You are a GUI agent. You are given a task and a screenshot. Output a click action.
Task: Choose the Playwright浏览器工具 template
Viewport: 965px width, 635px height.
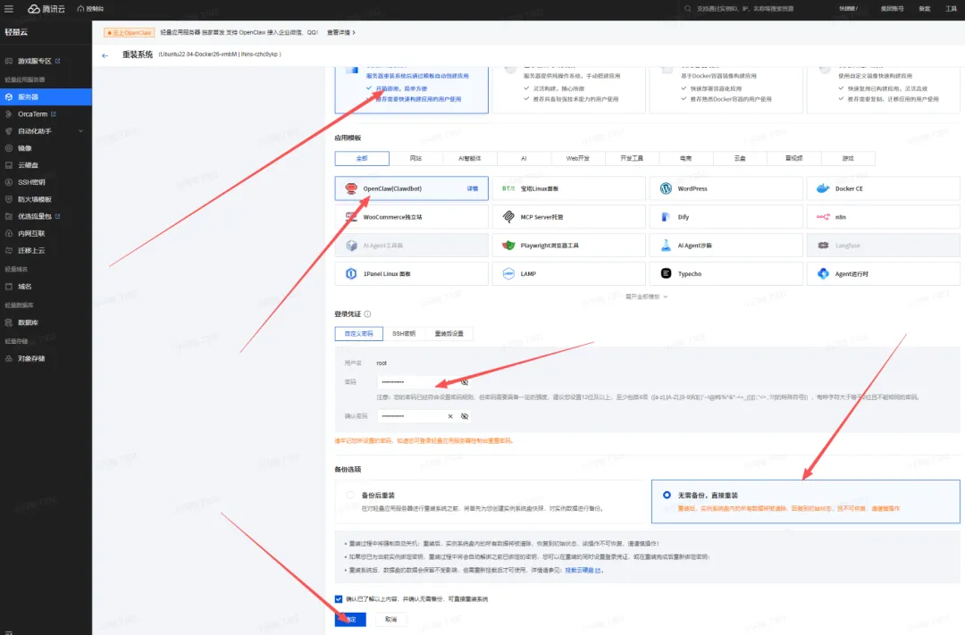(568, 245)
